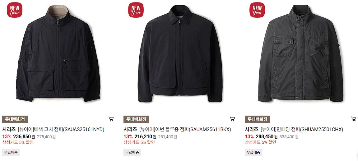
Task: Click 롯데백화점 tag under third jacket
Action: pyautogui.click(x=257, y=119)
